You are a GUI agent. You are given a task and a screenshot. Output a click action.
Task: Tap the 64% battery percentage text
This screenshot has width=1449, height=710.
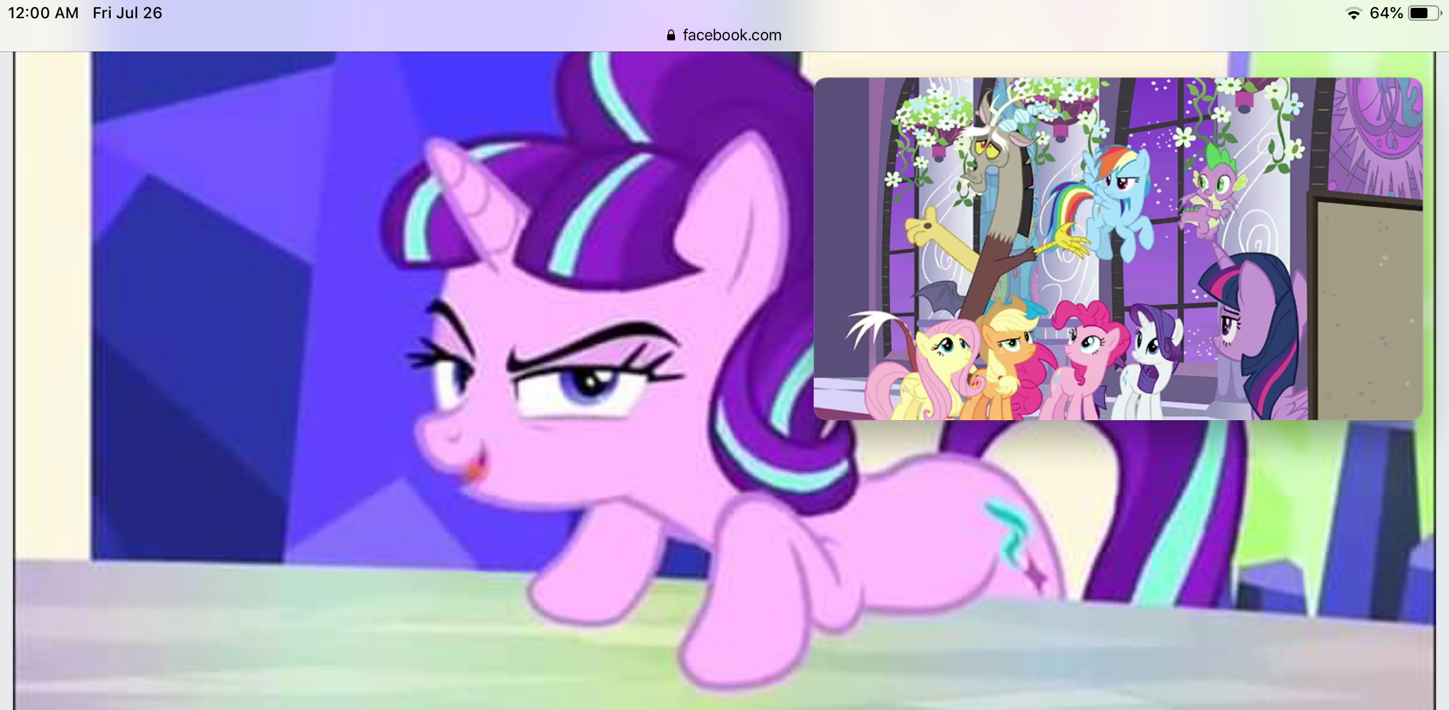(x=1386, y=14)
